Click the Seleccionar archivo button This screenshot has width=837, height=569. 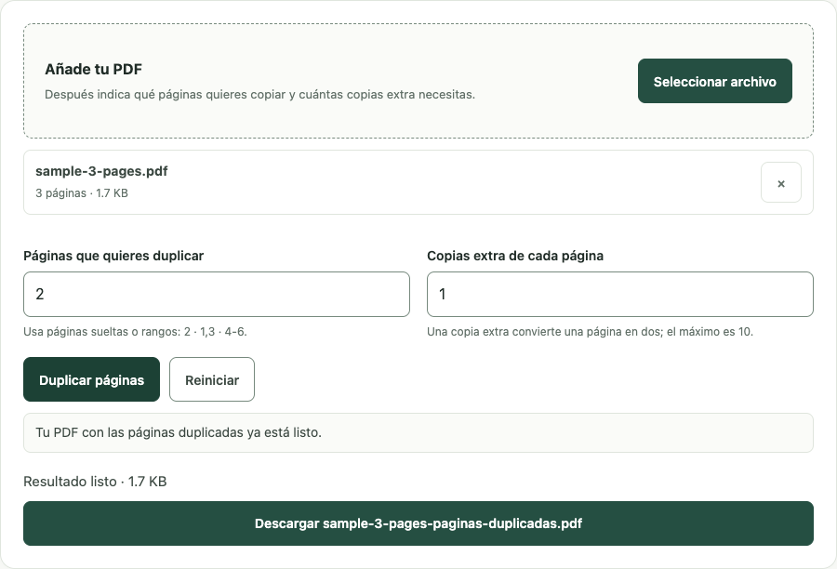point(715,81)
